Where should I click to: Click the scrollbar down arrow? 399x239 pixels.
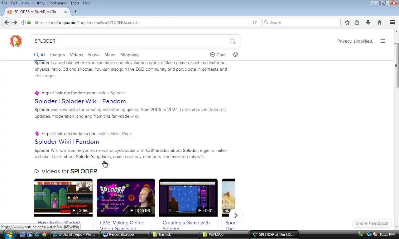(397, 227)
